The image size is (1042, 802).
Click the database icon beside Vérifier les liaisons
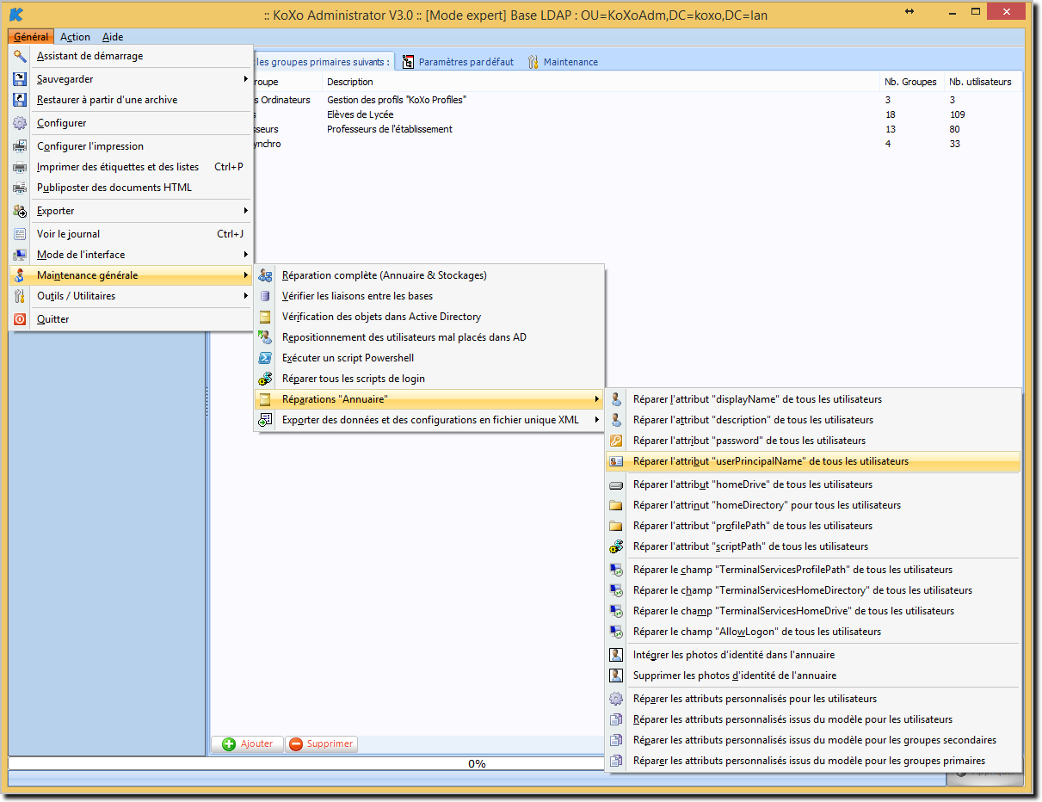265,296
